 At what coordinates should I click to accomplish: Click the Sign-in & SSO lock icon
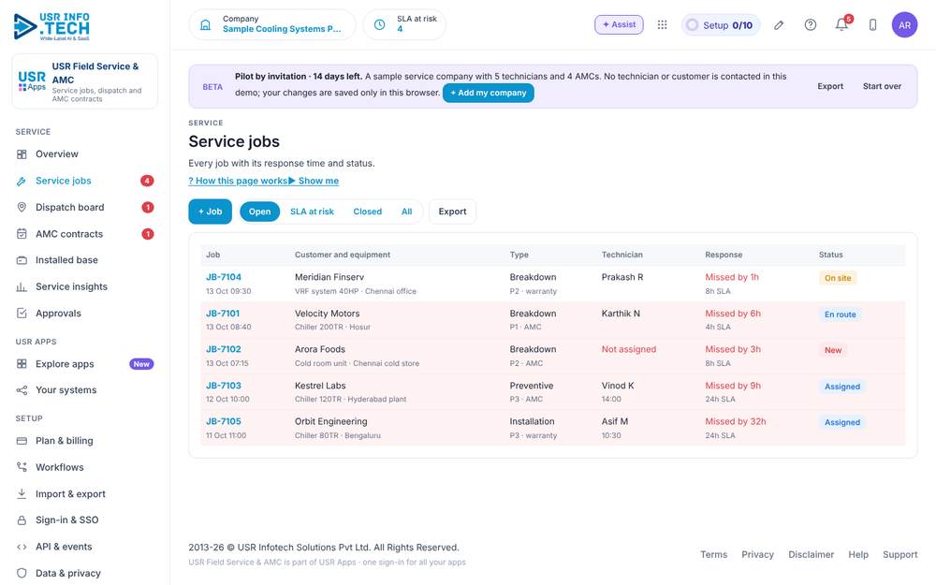22,520
